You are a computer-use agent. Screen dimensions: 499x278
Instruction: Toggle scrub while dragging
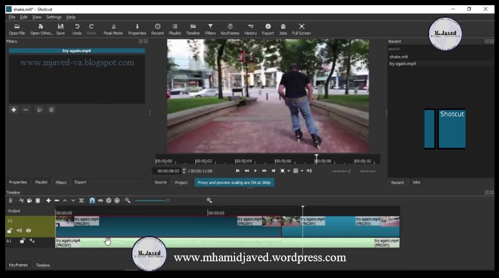click(x=100, y=201)
